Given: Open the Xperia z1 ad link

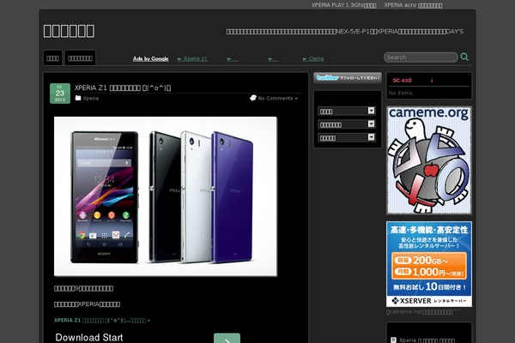Looking at the screenshot, I should (x=192, y=59).
